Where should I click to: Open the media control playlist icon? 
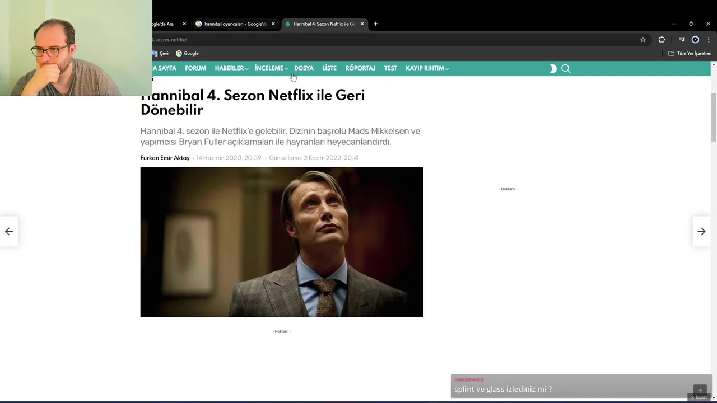point(682,40)
